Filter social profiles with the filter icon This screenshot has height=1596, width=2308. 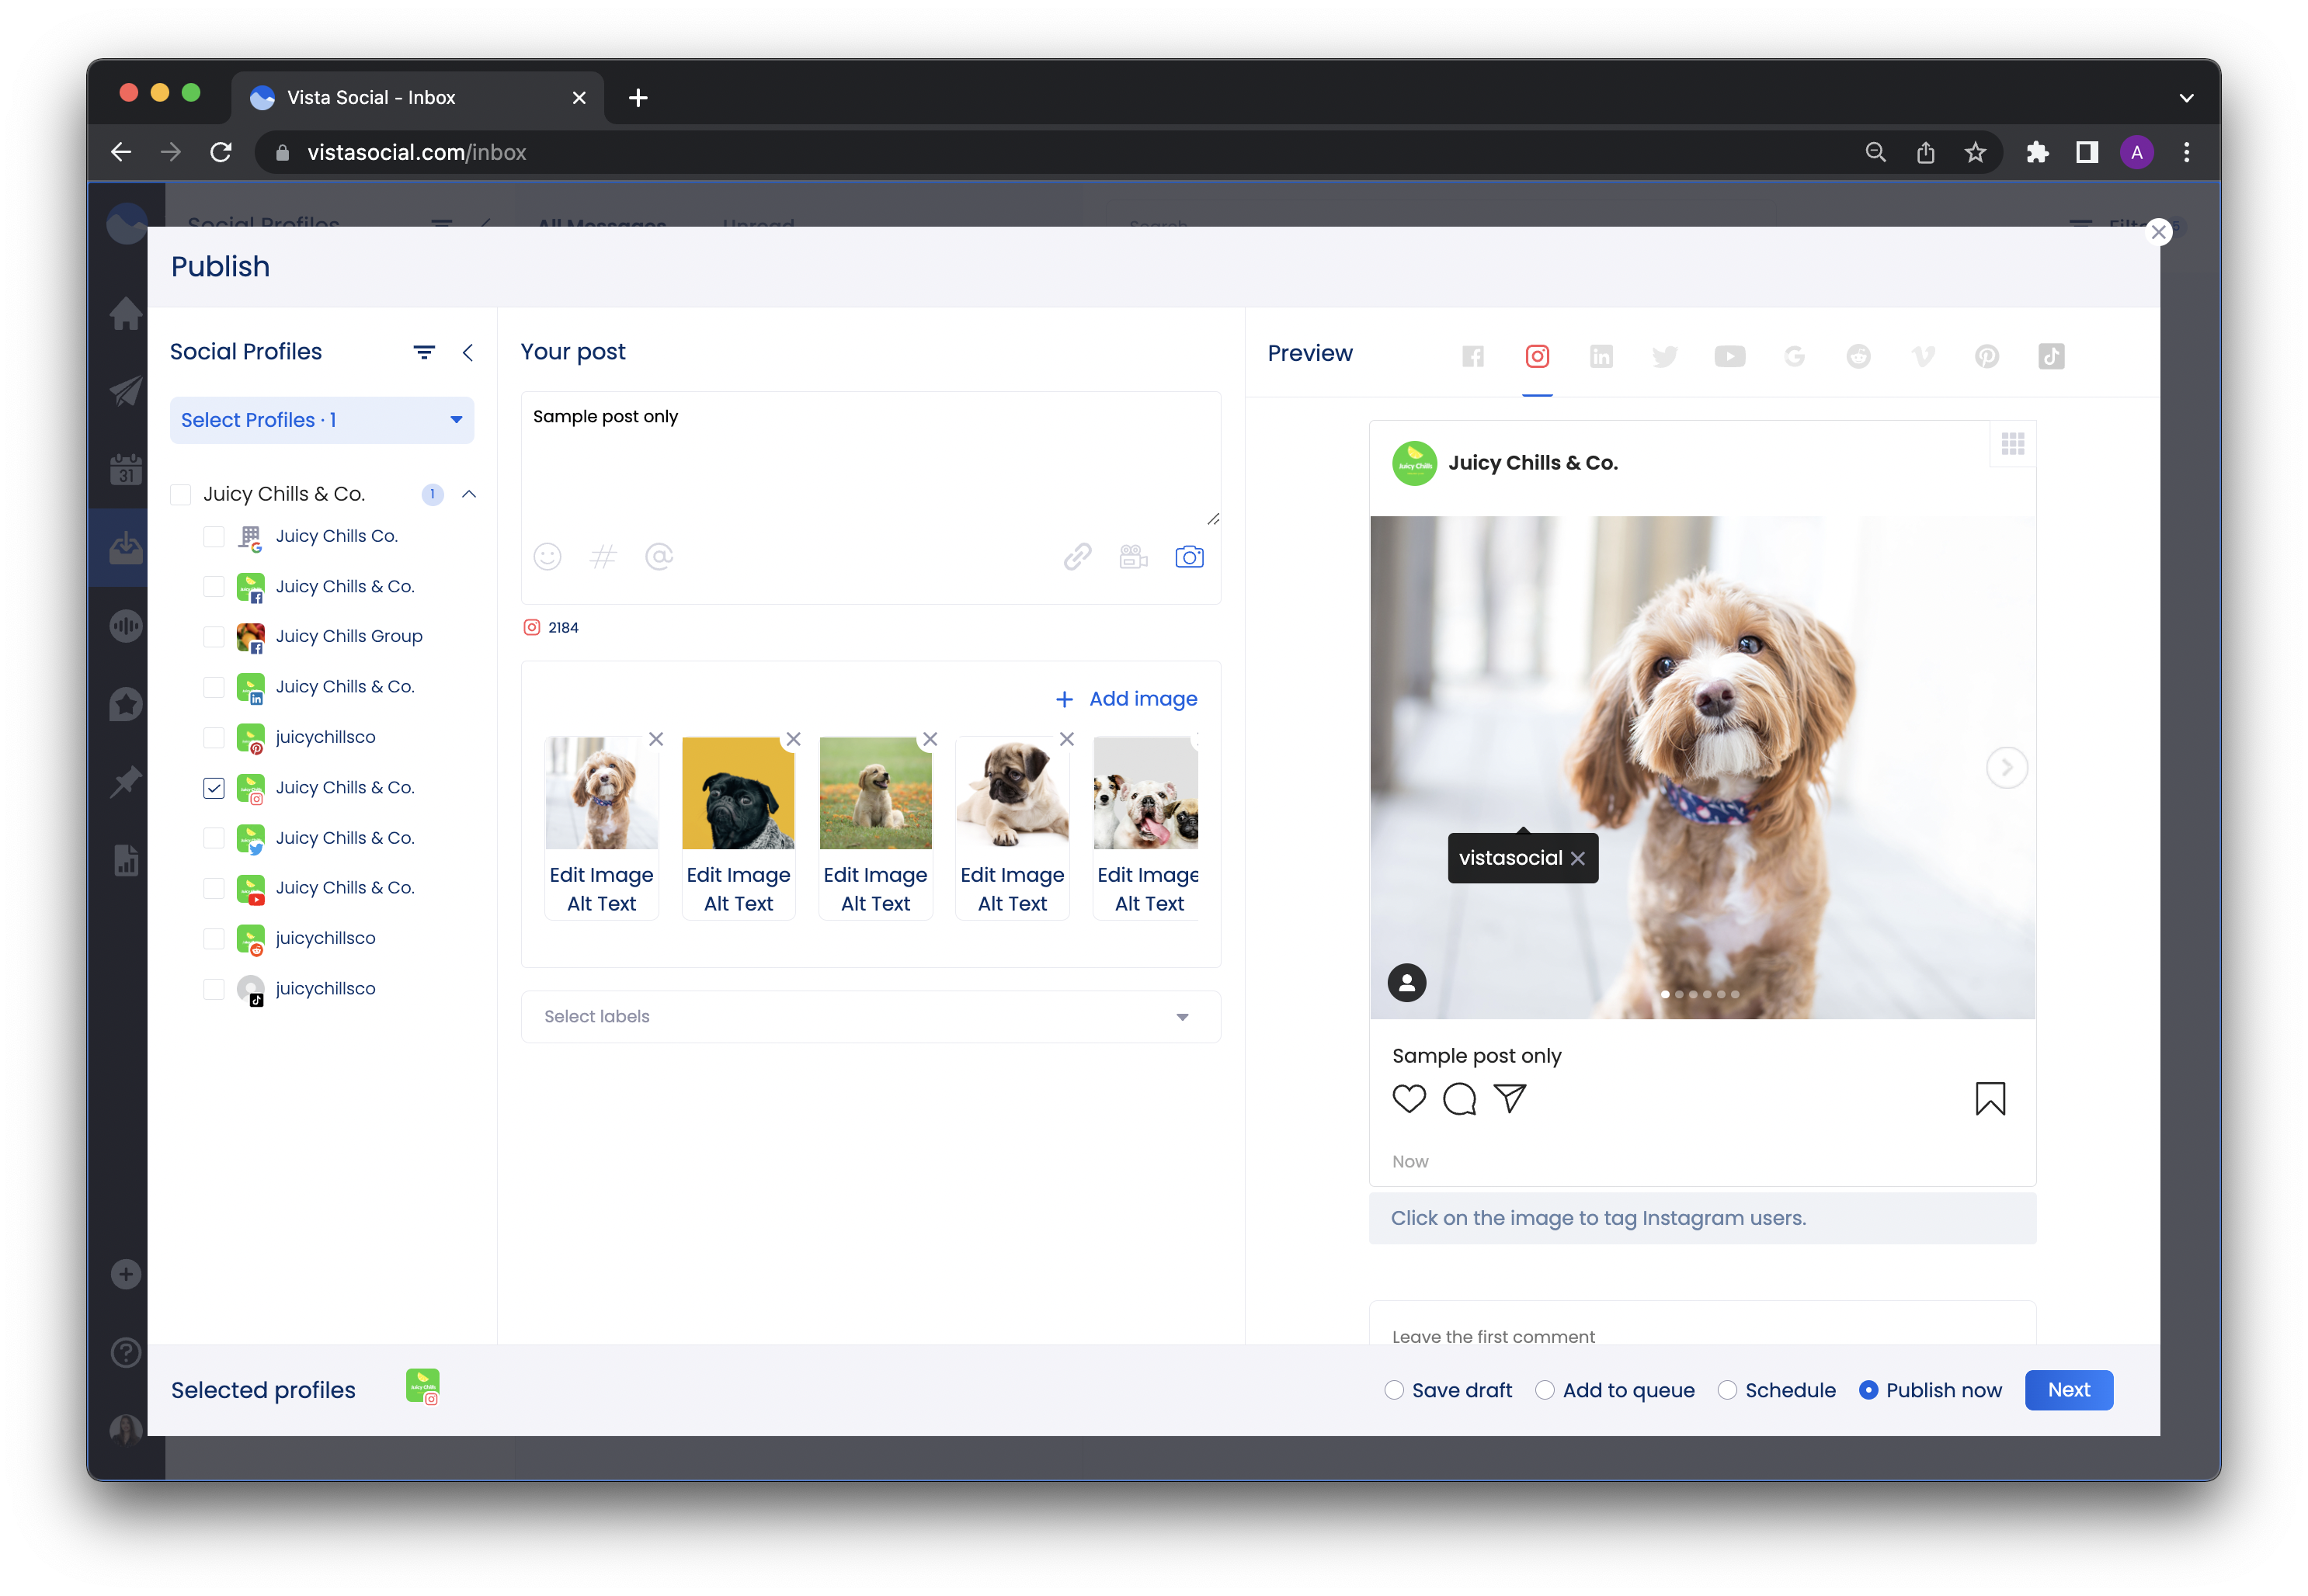point(424,352)
